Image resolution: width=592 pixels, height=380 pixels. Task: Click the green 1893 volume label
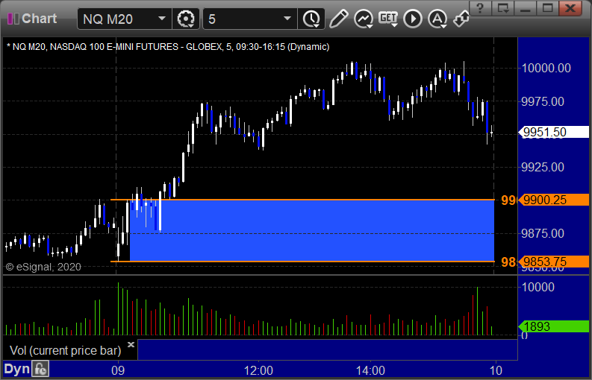553,326
